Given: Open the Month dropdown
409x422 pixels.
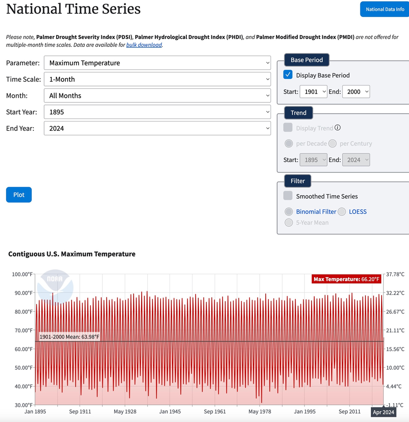Looking at the screenshot, I should (157, 96).
